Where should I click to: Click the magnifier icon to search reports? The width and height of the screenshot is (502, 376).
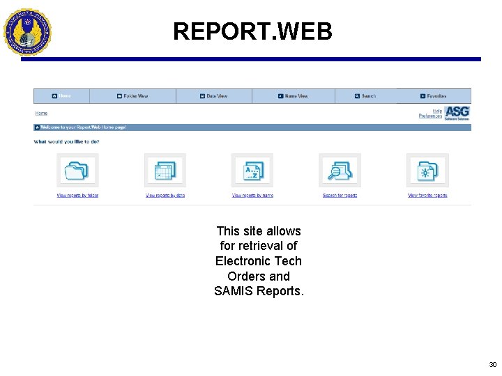tap(340, 171)
